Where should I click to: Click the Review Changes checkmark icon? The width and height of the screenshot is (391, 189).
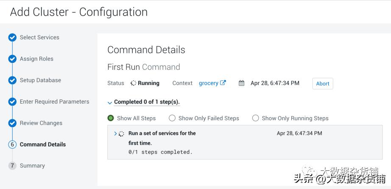point(12,123)
